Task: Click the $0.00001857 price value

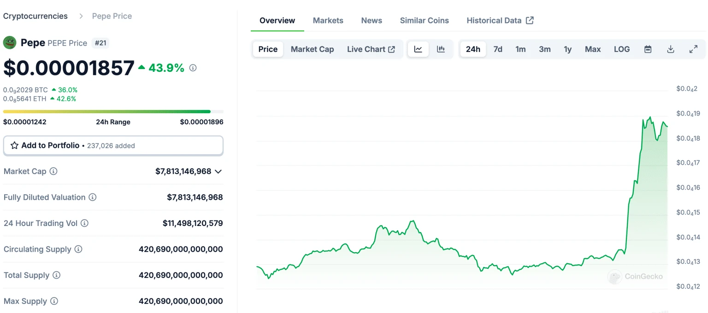Action: point(69,68)
